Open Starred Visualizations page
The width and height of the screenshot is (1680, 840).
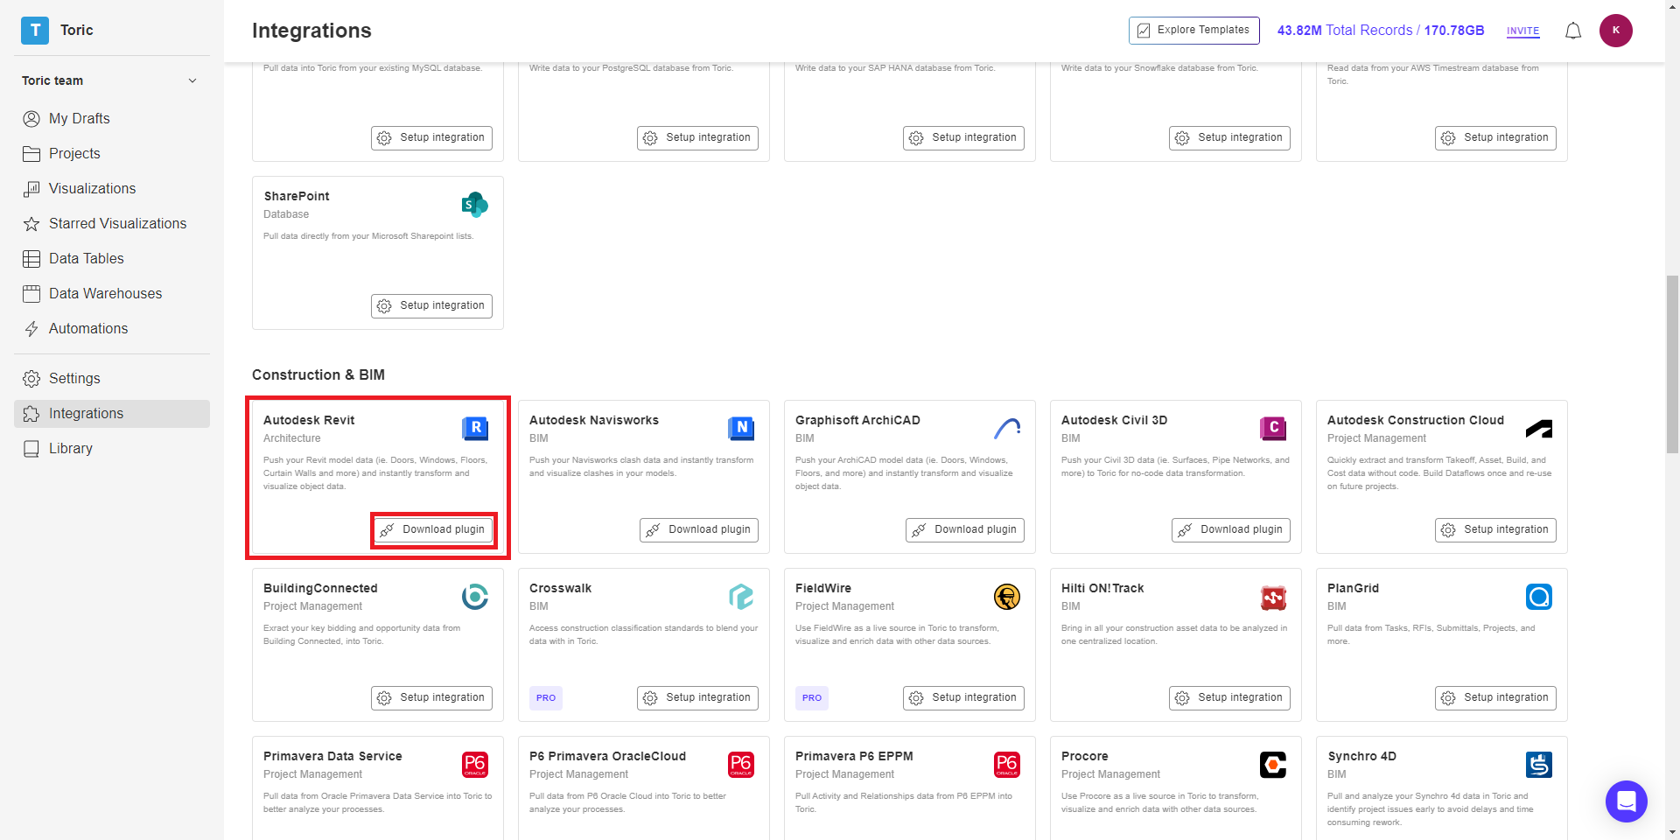pos(117,224)
